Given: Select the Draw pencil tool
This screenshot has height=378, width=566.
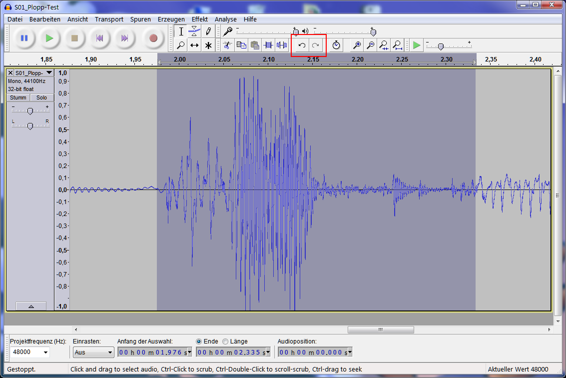Looking at the screenshot, I should (208, 31).
